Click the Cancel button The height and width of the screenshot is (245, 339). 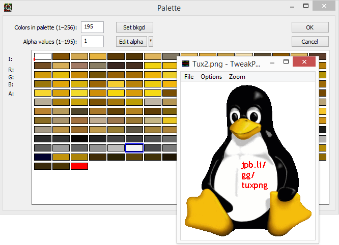tap(310, 41)
